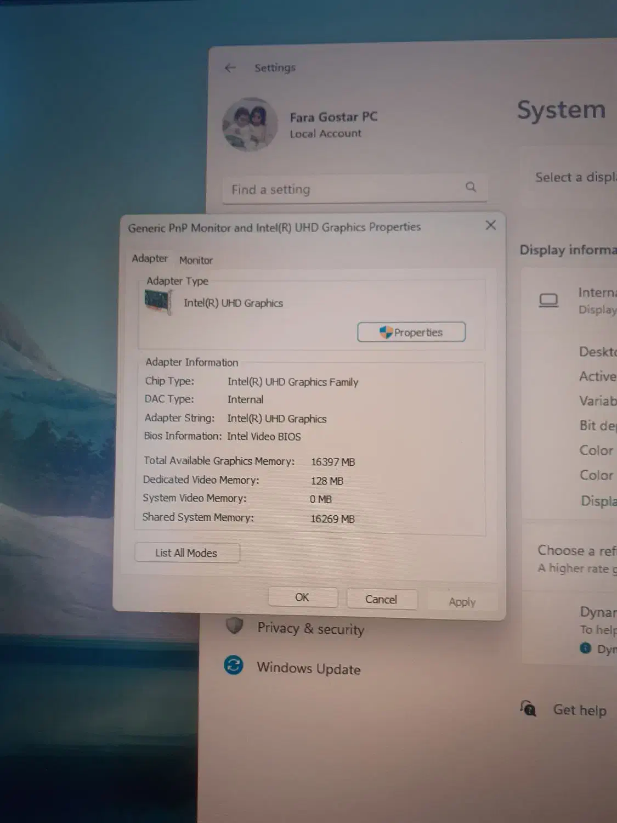Click the graphics adapter card icon
The width and height of the screenshot is (617, 823).
(159, 302)
